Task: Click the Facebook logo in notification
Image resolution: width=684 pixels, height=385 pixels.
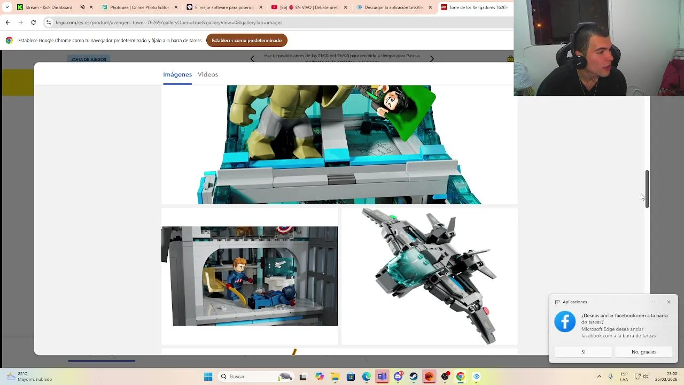Action: [565, 321]
